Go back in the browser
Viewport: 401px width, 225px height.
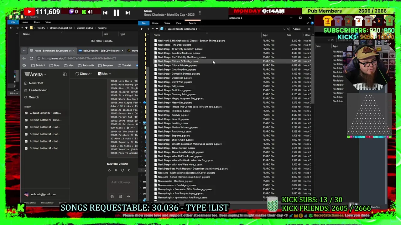pos(24,58)
